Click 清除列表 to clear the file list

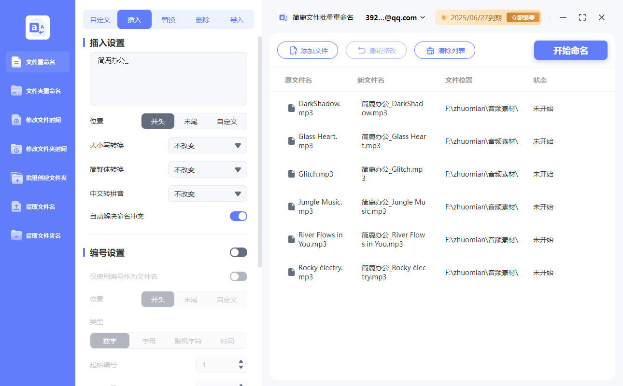[444, 50]
